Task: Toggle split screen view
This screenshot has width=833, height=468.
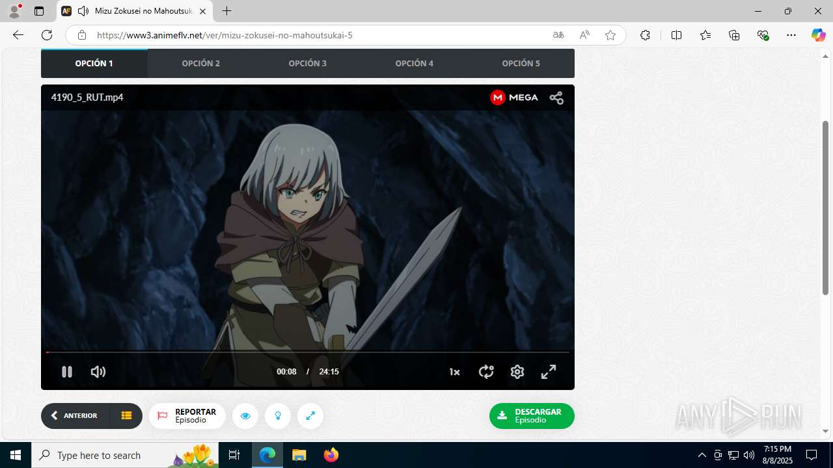Action: [676, 35]
